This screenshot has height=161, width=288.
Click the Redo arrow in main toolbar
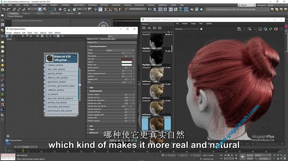point(8,9)
